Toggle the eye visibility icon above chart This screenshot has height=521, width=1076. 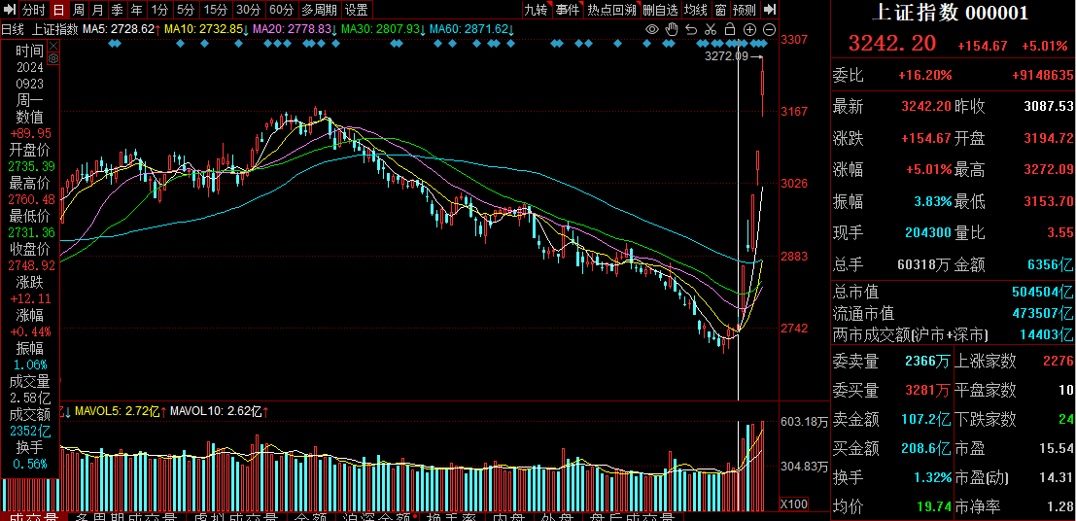(x=652, y=29)
